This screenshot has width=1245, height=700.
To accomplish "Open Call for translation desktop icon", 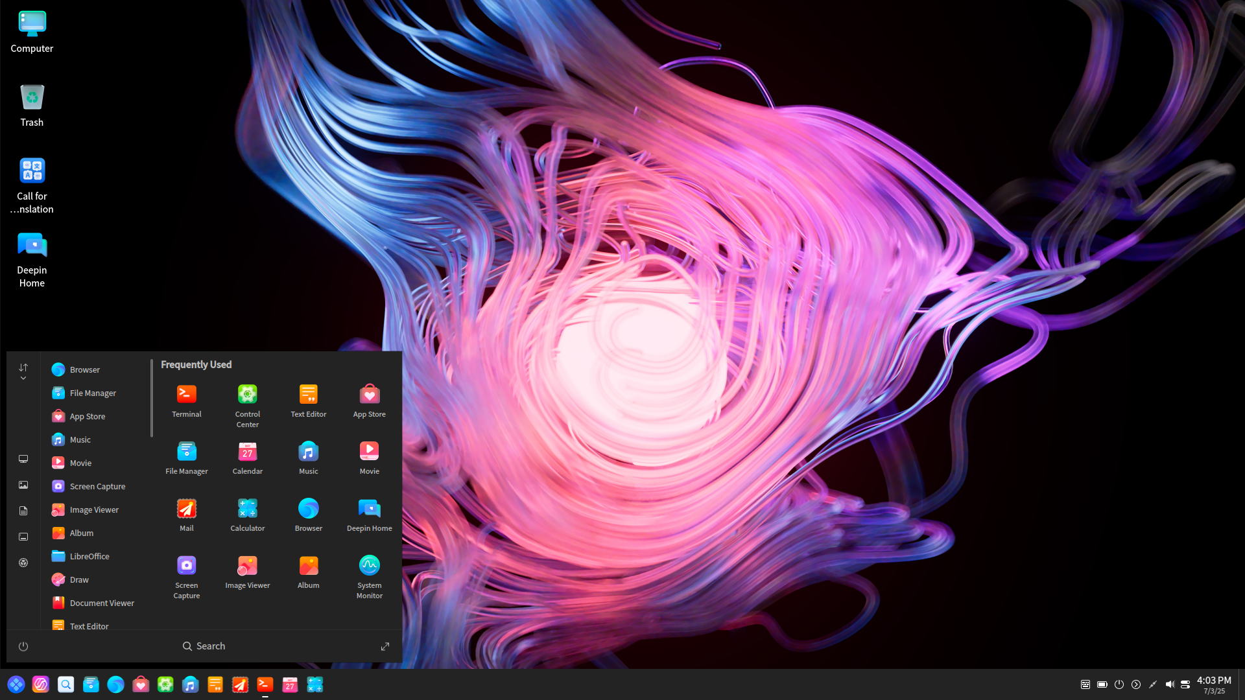I will tap(32, 186).
